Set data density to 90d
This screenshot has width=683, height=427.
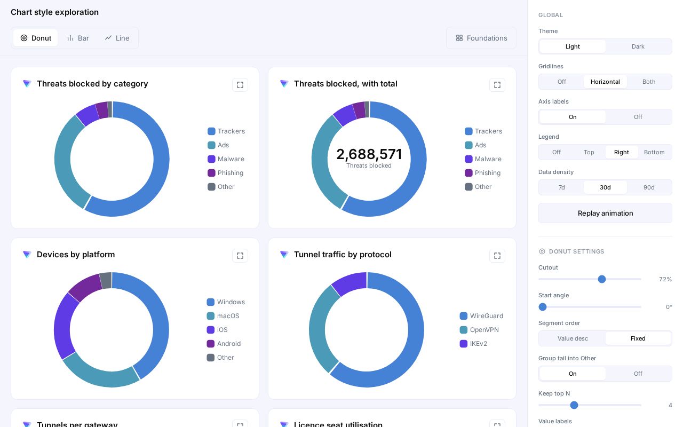pyautogui.click(x=649, y=187)
